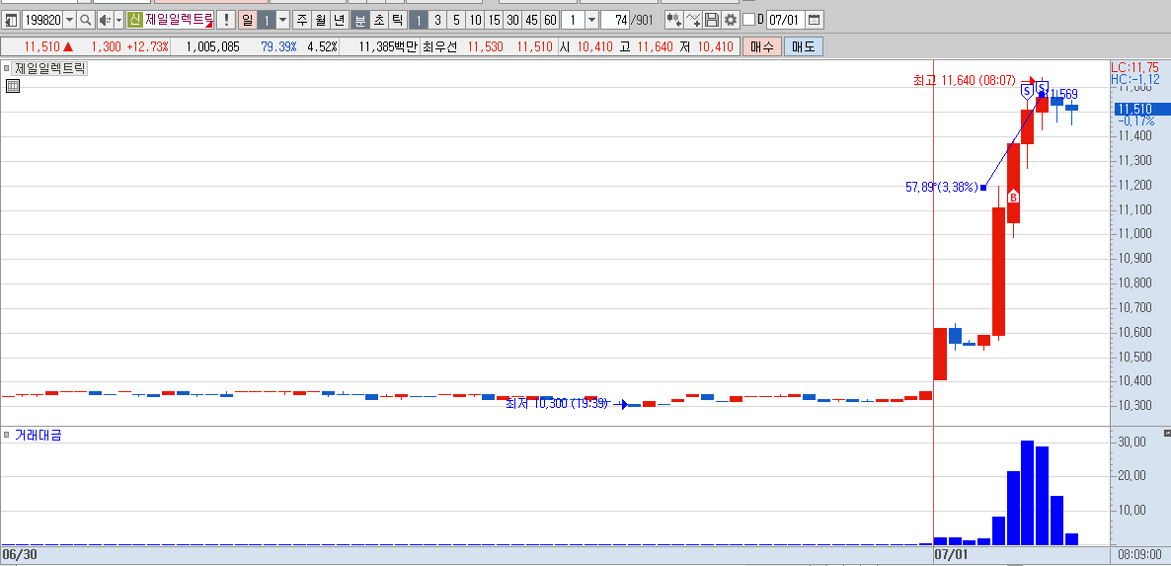1171x566 pixels.
Task: Select the 일 daily period toggle
Action: tap(247, 20)
